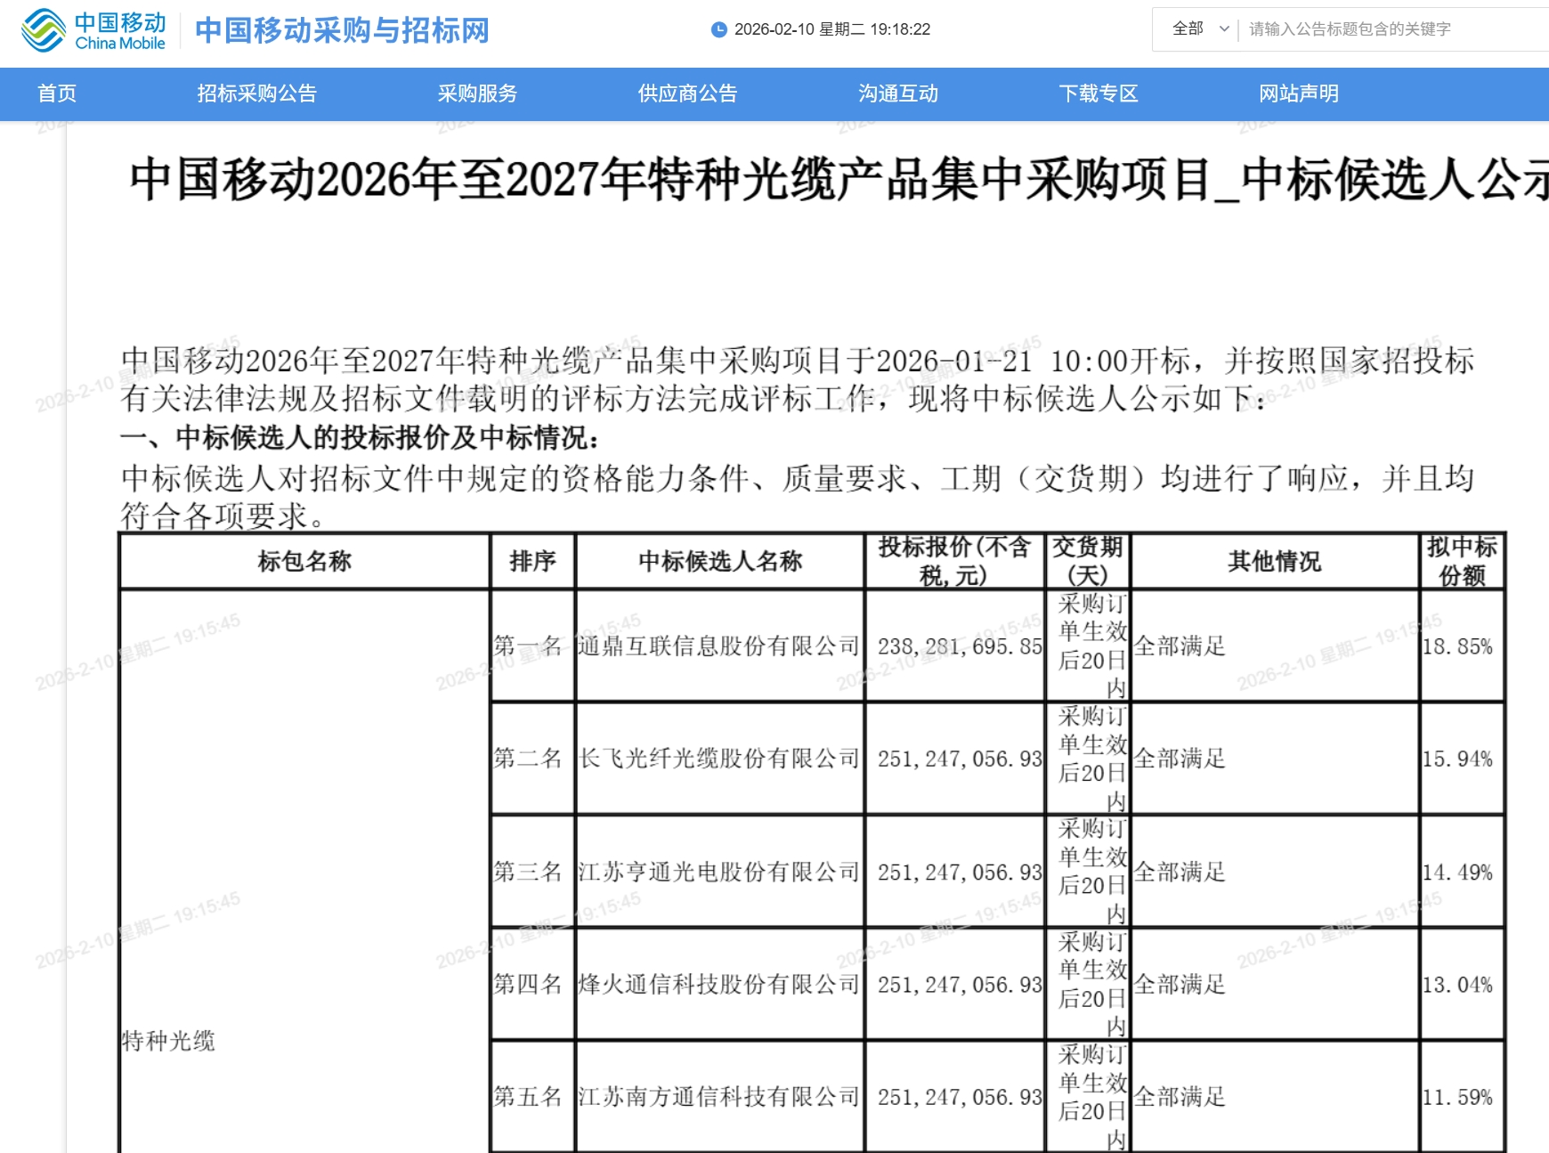Select 江苏亨通光电股份有限公司 candidate name
The height and width of the screenshot is (1153, 1549).
pyautogui.click(x=719, y=872)
